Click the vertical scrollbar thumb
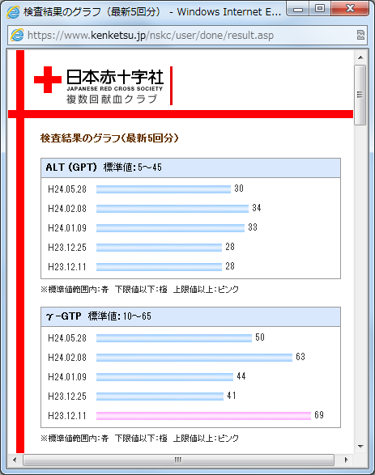 pyautogui.click(x=360, y=95)
